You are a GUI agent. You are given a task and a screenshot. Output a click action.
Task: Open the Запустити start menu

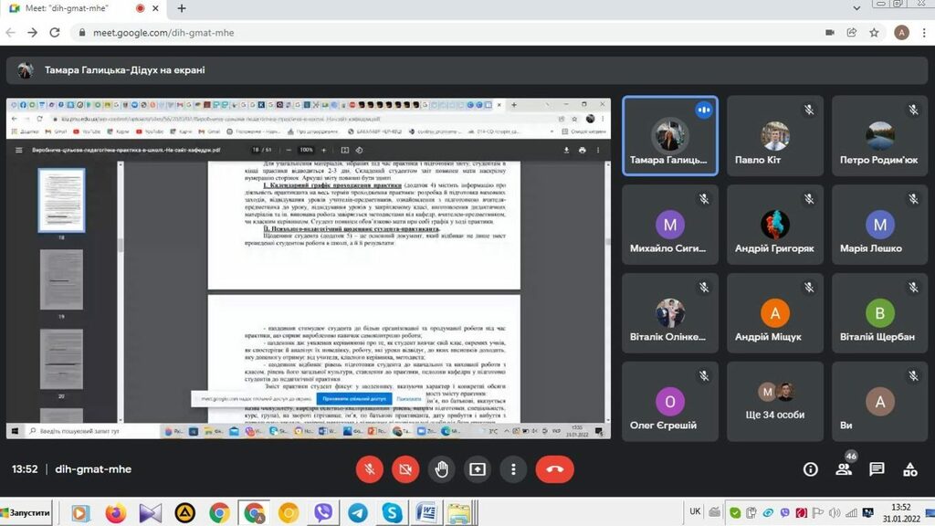click(26, 513)
